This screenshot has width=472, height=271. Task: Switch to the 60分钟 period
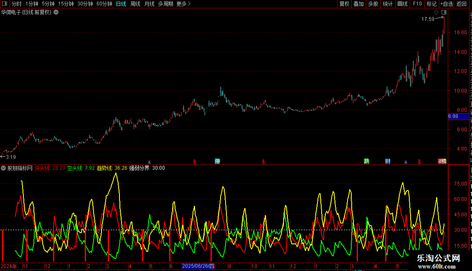[104, 4]
